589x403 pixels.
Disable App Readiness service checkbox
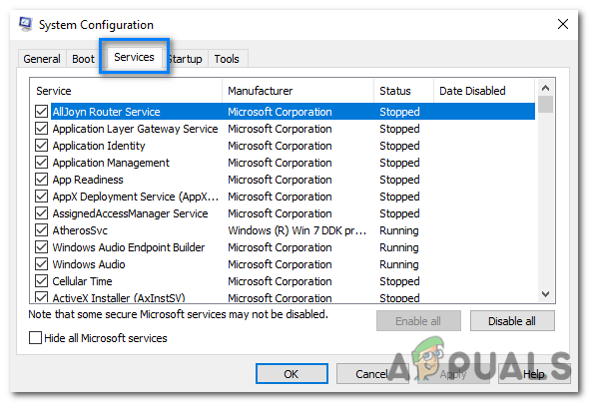41,180
